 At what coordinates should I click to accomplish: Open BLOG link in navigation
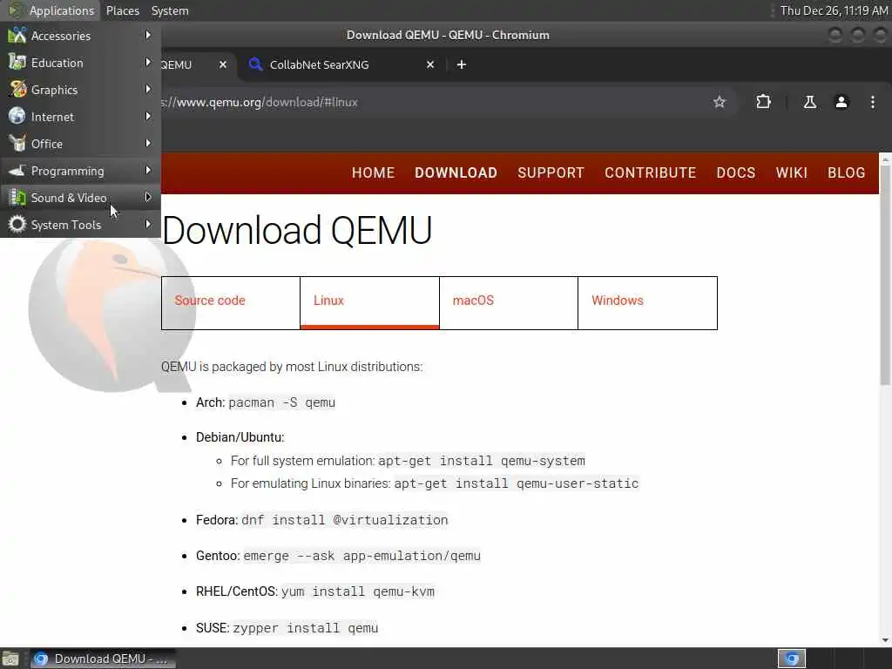click(847, 173)
